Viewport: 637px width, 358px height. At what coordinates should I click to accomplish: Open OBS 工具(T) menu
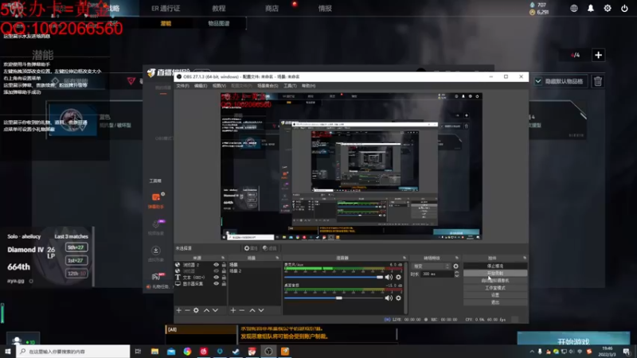[290, 86]
